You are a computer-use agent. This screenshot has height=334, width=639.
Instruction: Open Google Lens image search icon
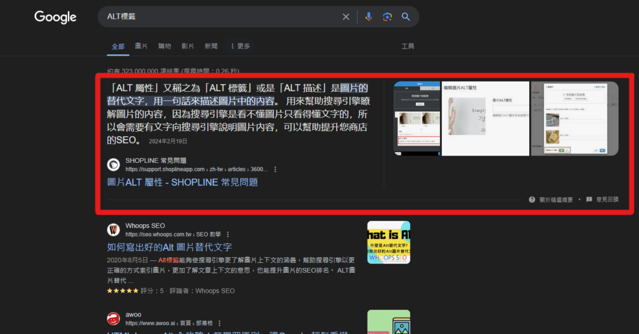pyautogui.click(x=387, y=17)
